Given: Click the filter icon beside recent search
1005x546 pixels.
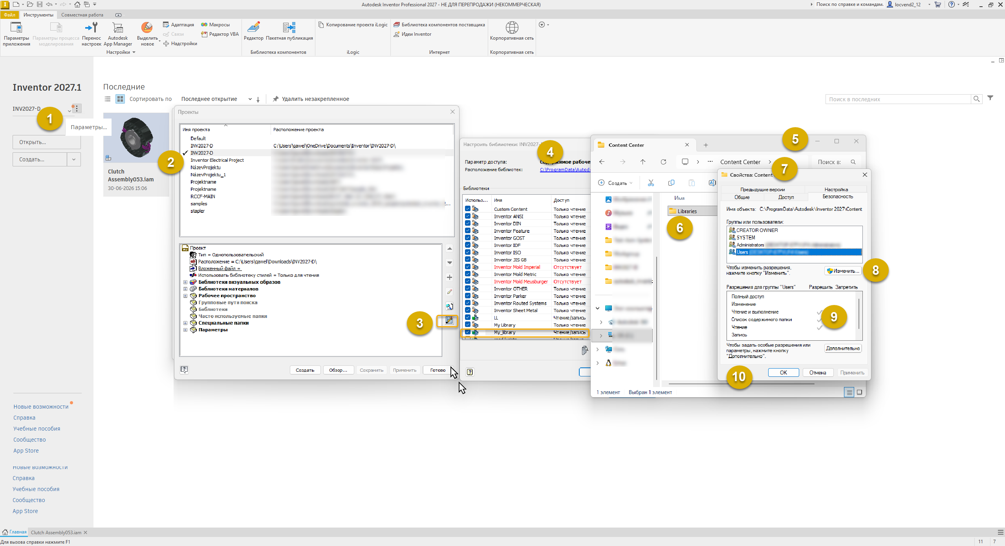Looking at the screenshot, I should (x=990, y=98).
